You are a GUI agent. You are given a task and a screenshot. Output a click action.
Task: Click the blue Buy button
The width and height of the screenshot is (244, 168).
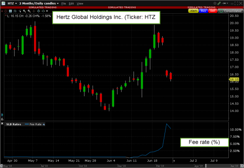coord(203,11)
